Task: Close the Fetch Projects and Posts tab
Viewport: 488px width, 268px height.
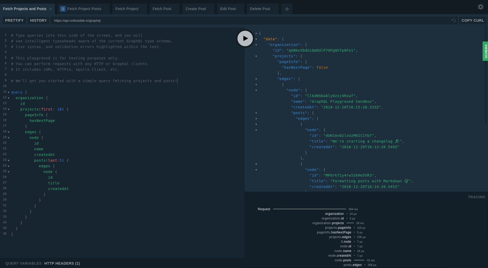Action: click(x=51, y=9)
